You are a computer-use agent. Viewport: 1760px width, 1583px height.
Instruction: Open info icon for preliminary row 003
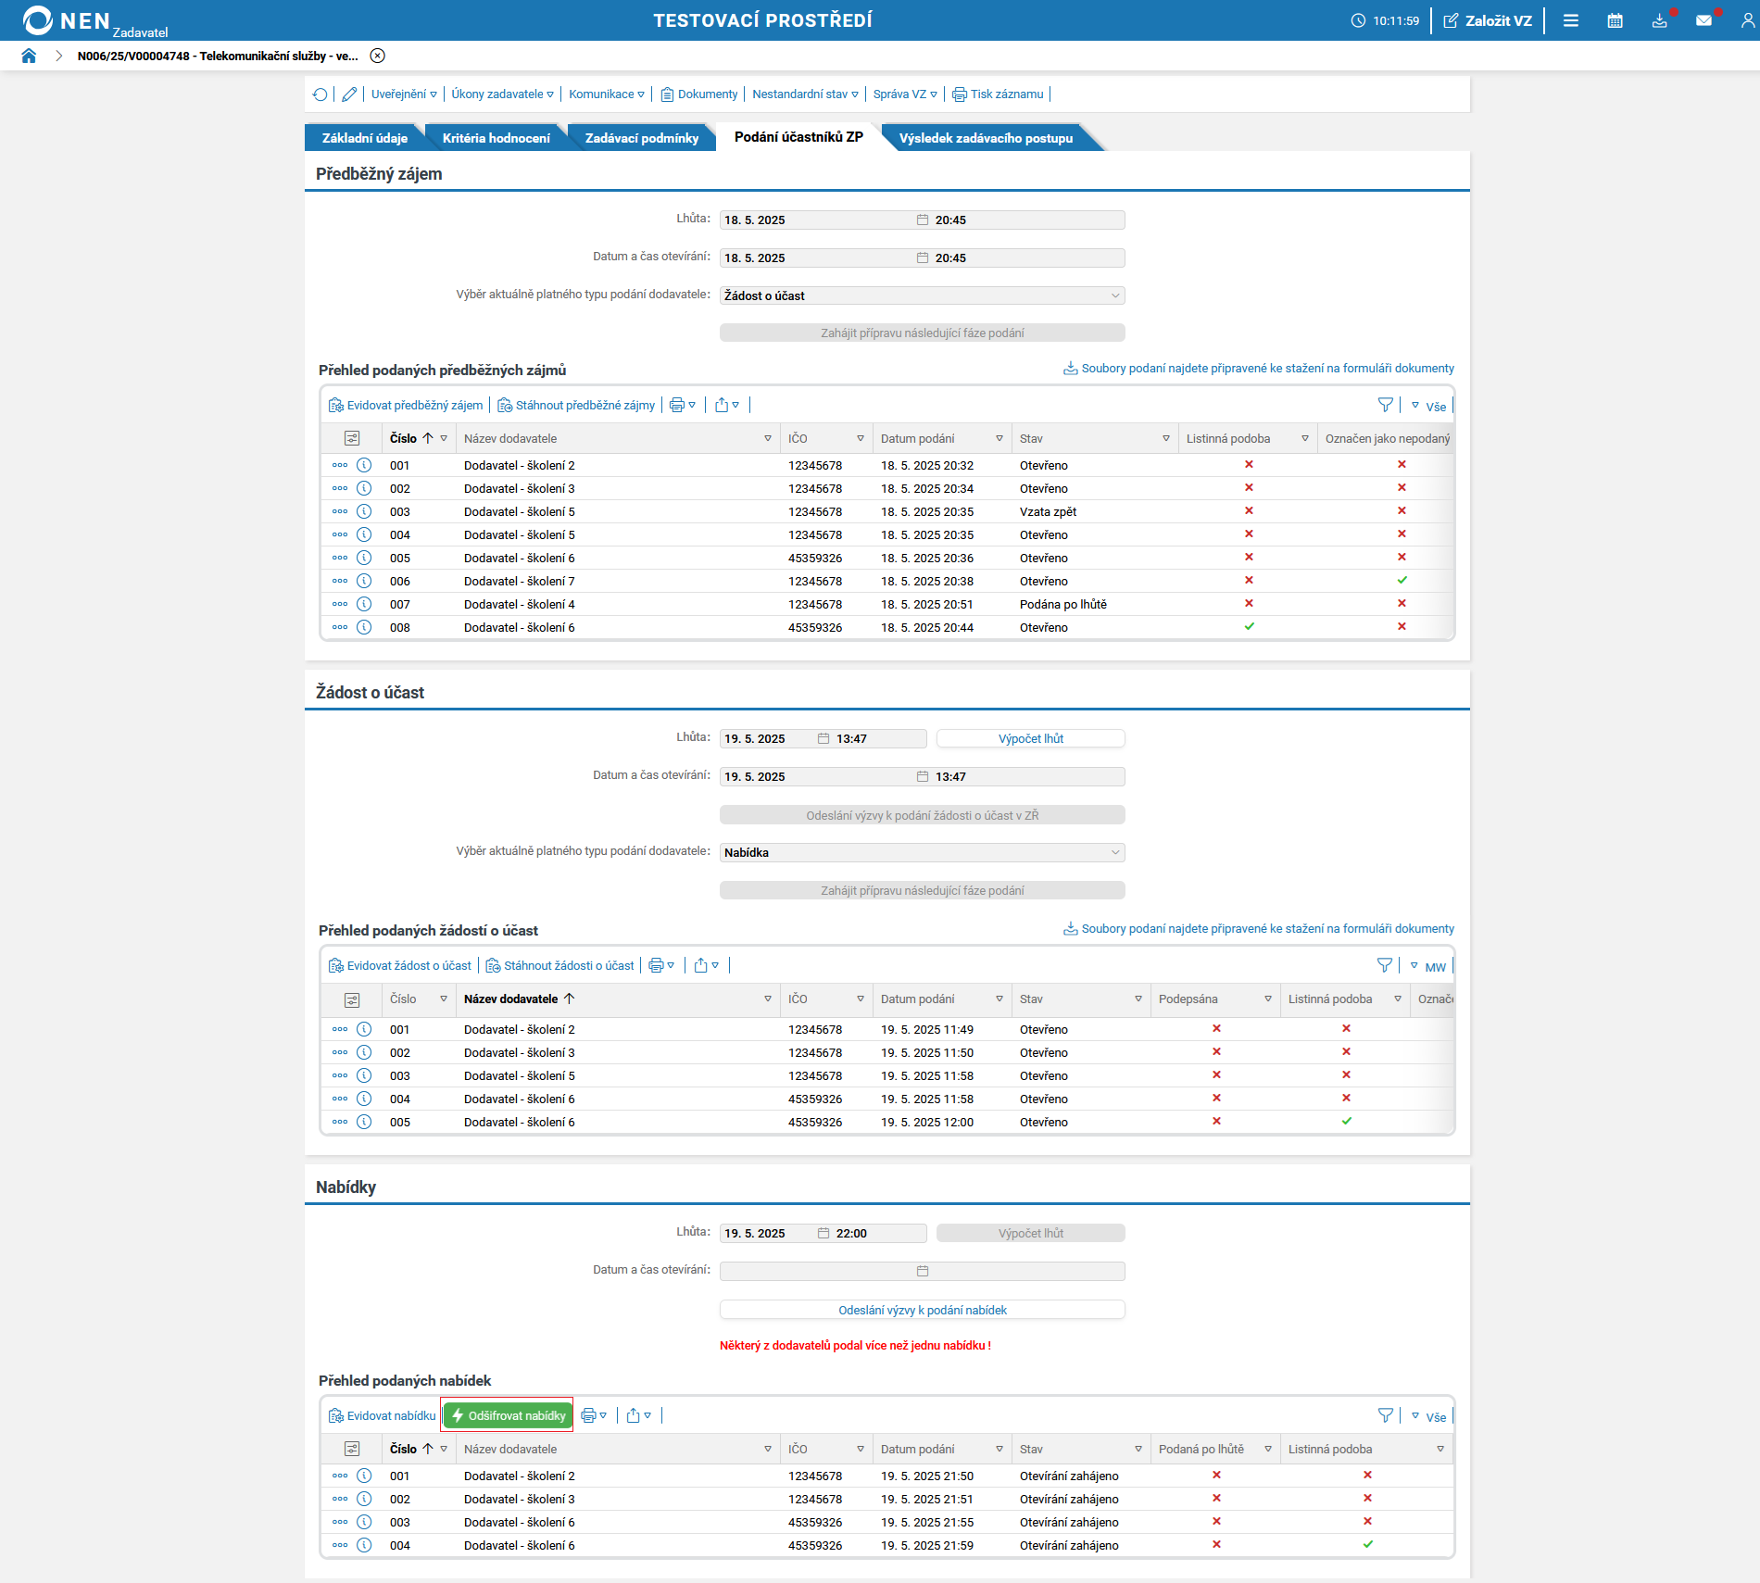click(364, 511)
